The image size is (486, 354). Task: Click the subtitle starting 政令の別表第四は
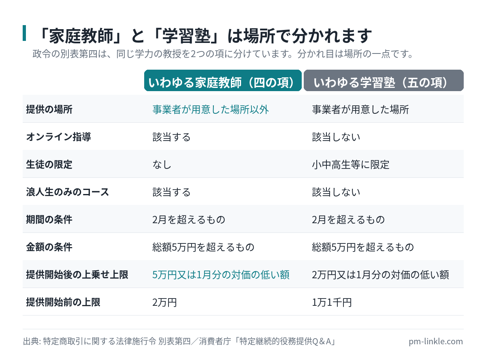tap(223, 54)
